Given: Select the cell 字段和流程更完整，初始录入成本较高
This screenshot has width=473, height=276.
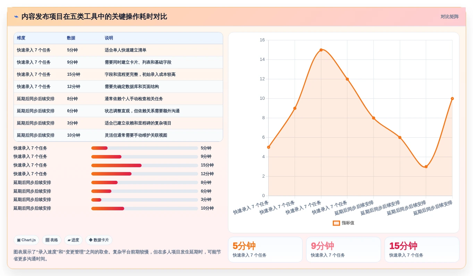Looking at the screenshot, I should pos(140,74).
